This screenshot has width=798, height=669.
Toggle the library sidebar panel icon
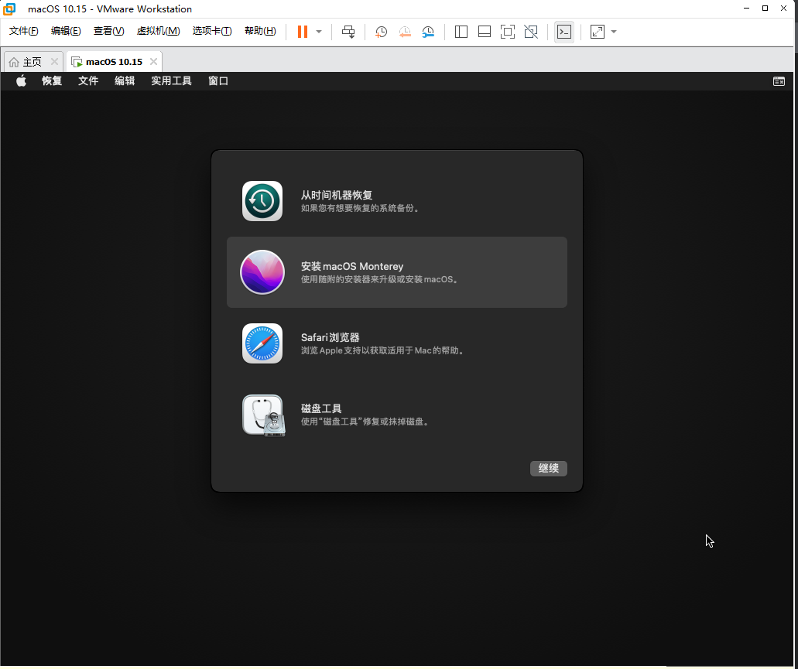click(461, 32)
